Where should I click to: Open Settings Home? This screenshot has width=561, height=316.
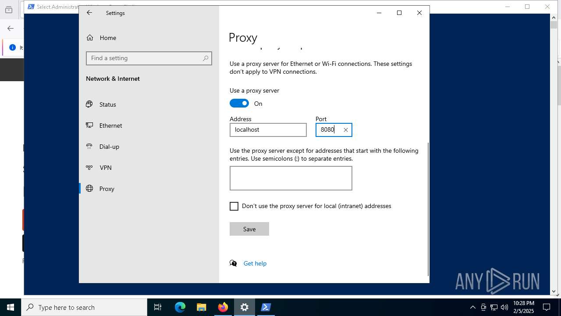point(149,38)
